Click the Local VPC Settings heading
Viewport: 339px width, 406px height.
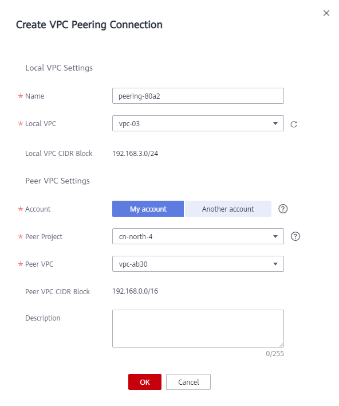coord(59,68)
